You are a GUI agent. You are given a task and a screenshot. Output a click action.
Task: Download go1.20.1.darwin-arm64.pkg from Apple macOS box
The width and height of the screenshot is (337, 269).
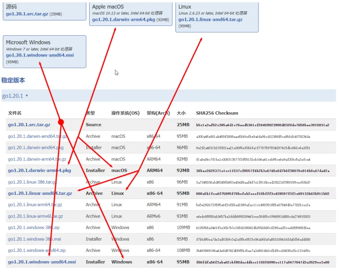pyautogui.click(x=123, y=19)
